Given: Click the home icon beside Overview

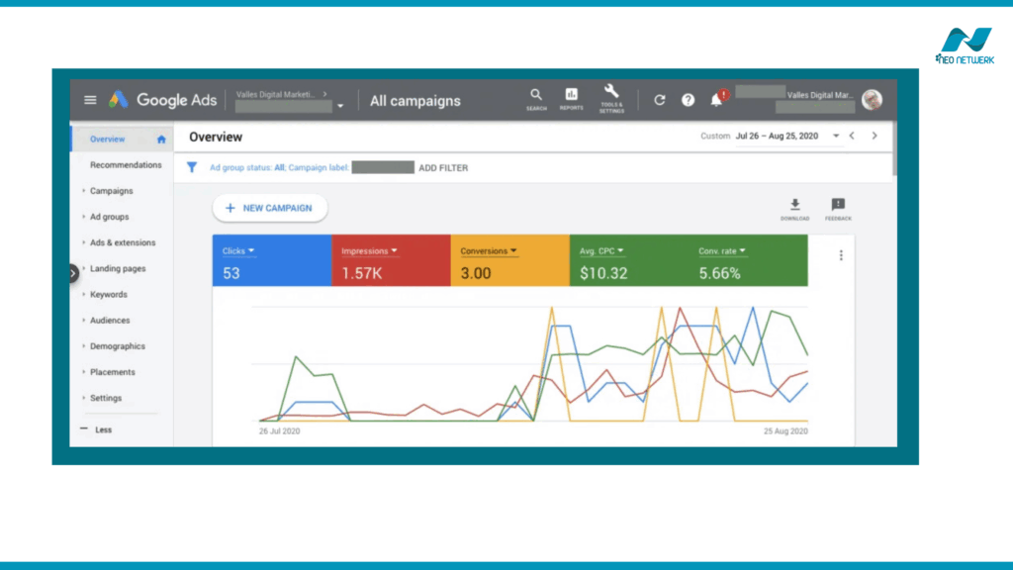Looking at the screenshot, I should 161,139.
